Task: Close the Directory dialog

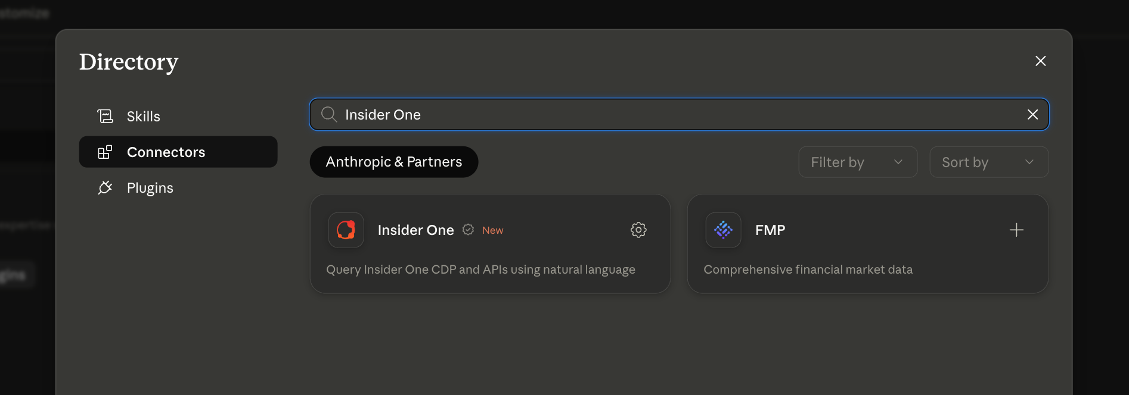Action: coord(1041,61)
